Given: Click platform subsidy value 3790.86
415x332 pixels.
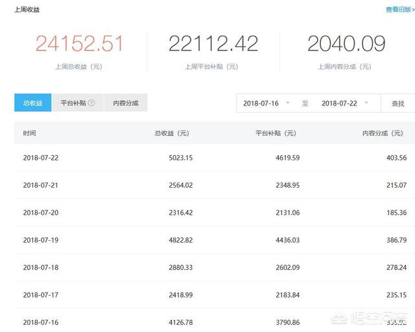Looking at the screenshot, I should click(288, 322).
